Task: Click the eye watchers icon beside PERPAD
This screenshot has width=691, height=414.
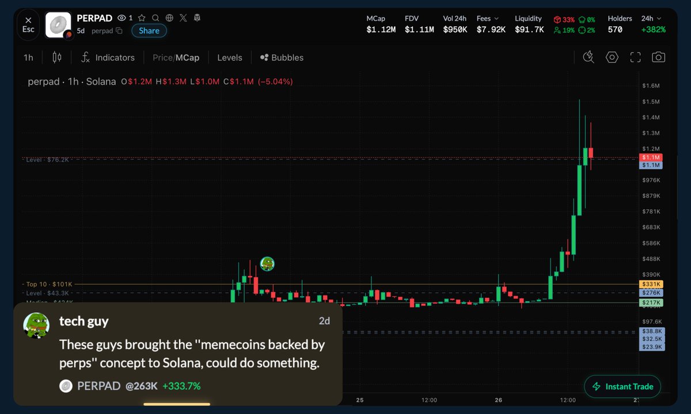Action: point(122,18)
